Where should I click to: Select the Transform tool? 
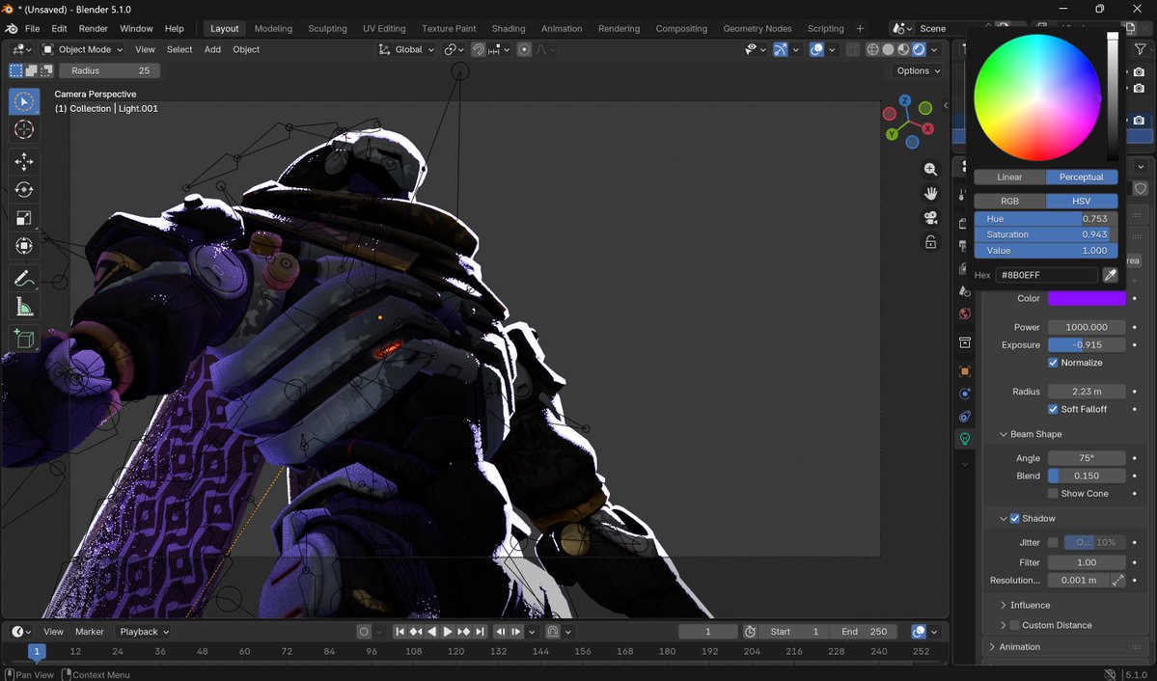coord(24,246)
